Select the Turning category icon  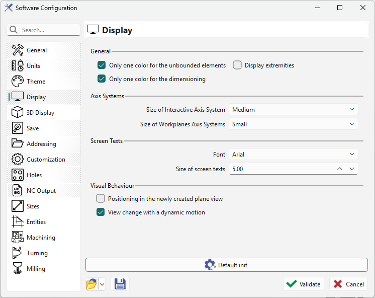pyautogui.click(x=18, y=253)
